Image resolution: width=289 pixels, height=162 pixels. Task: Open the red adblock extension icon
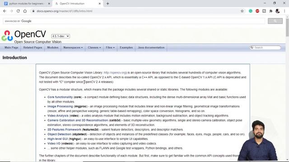(x=257, y=11)
